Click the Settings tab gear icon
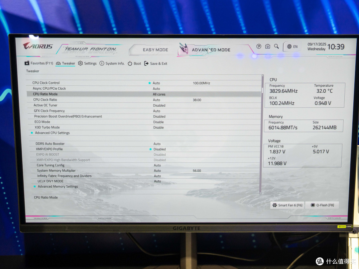The image size is (359, 269). [x=80, y=63]
